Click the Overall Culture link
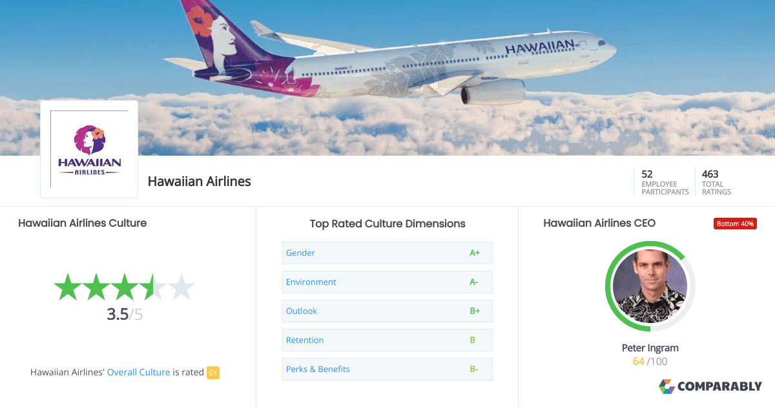This screenshot has height=407, width=775. pyautogui.click(x=138, y=373)
